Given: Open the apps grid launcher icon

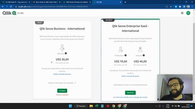Looking at the screenshot, I should coord(182,13).
